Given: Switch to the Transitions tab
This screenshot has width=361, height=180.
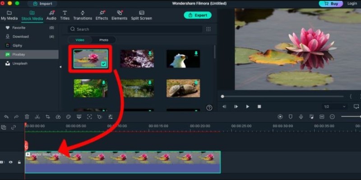Looking at the screenshot, I should coord(83,15).
